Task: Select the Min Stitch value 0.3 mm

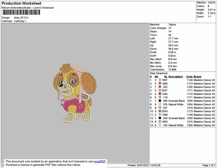Action: tap(173, 63)
